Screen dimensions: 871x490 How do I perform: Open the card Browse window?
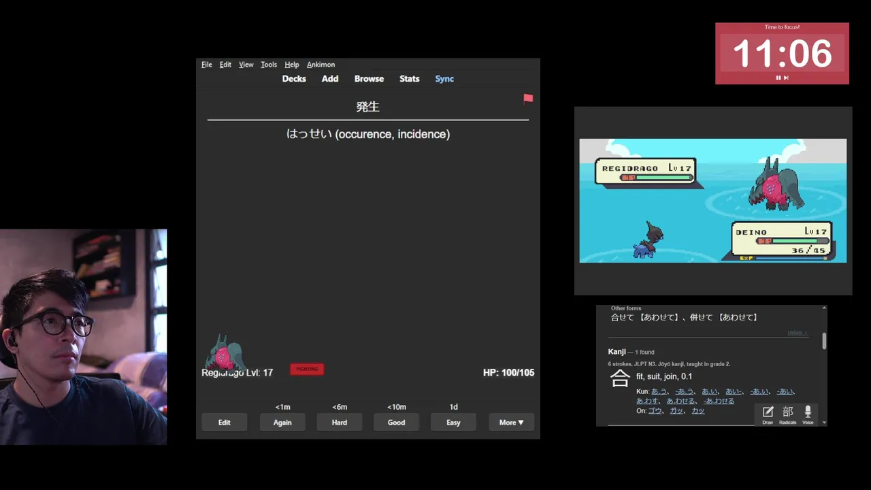[x=369, y=79]
